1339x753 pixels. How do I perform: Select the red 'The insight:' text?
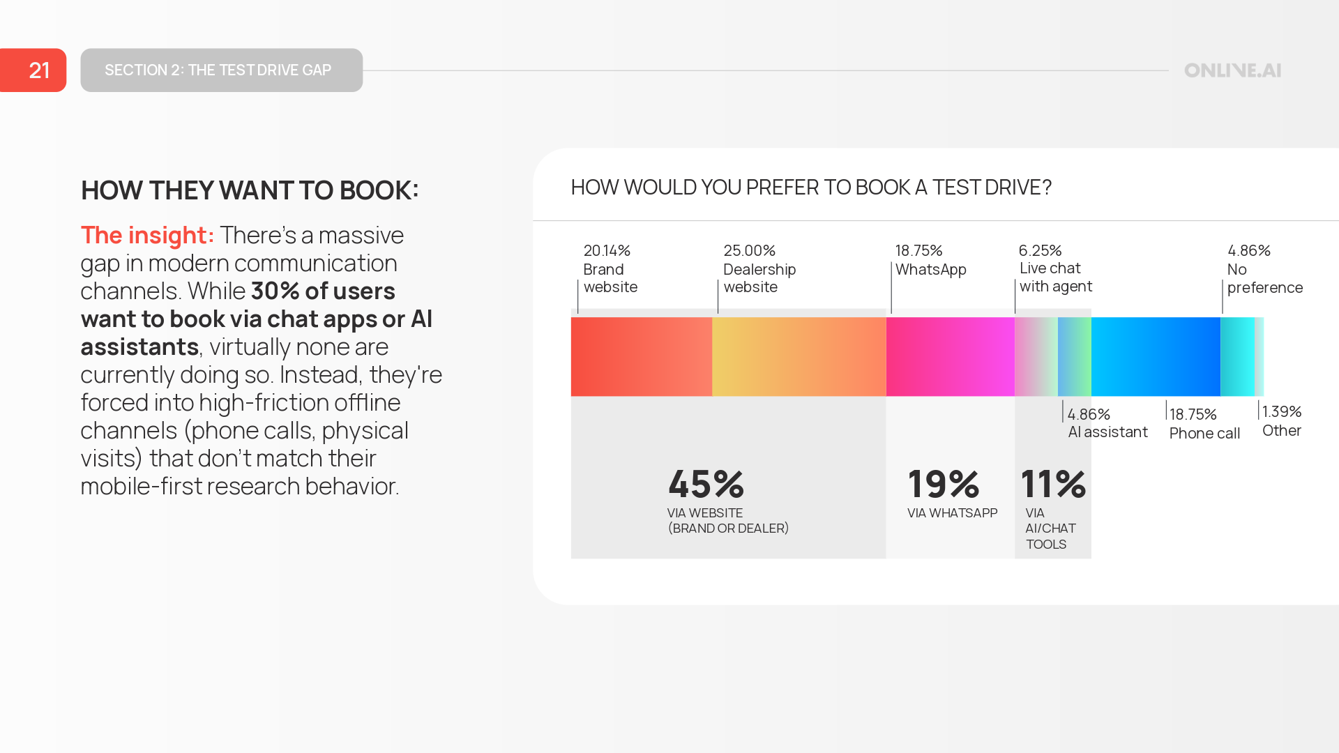pos(147,236)
